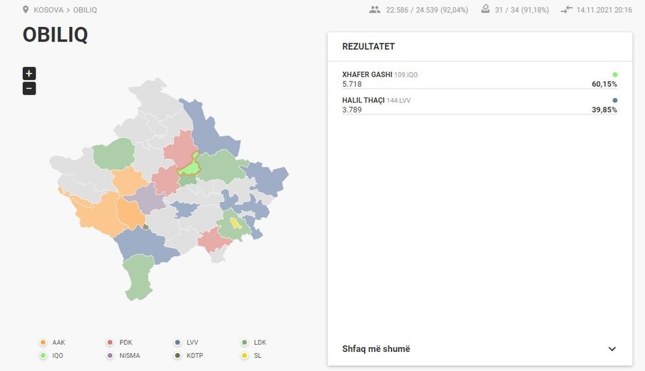The height and width of the screenshot is (371, 645).
Task: Click the voters people icon
Action: point(375,10)
